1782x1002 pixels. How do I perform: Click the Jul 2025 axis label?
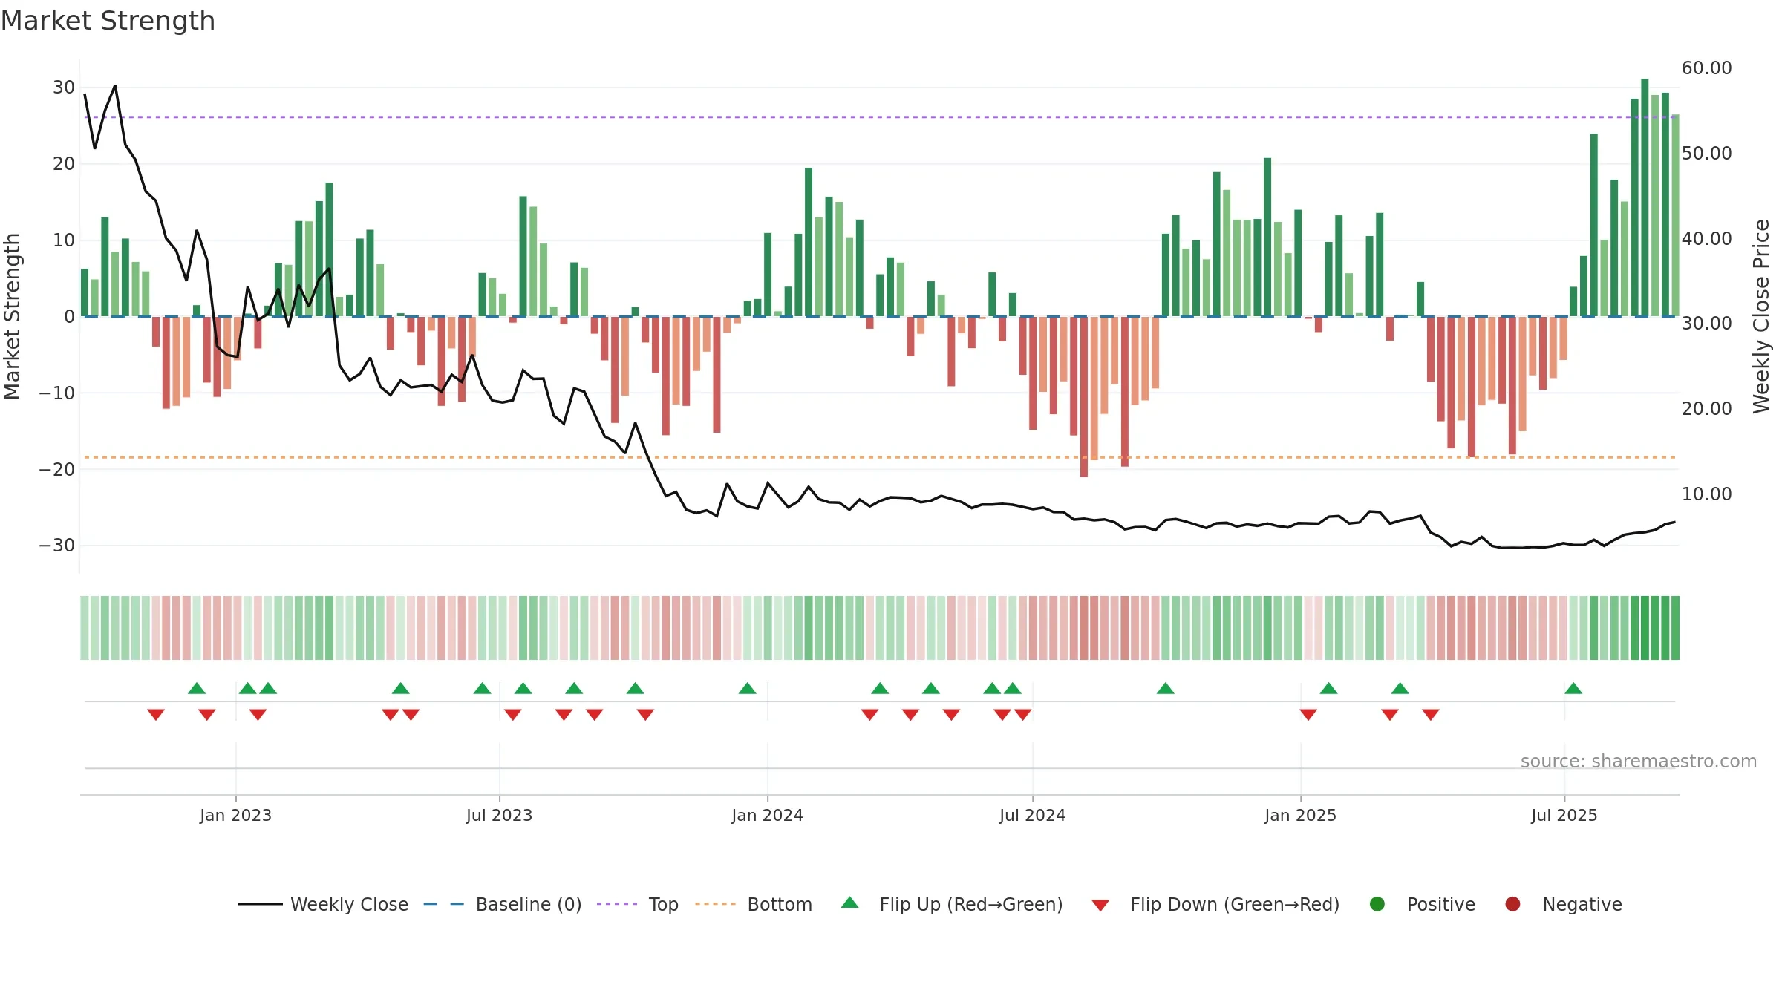[x=1564, y=815]
